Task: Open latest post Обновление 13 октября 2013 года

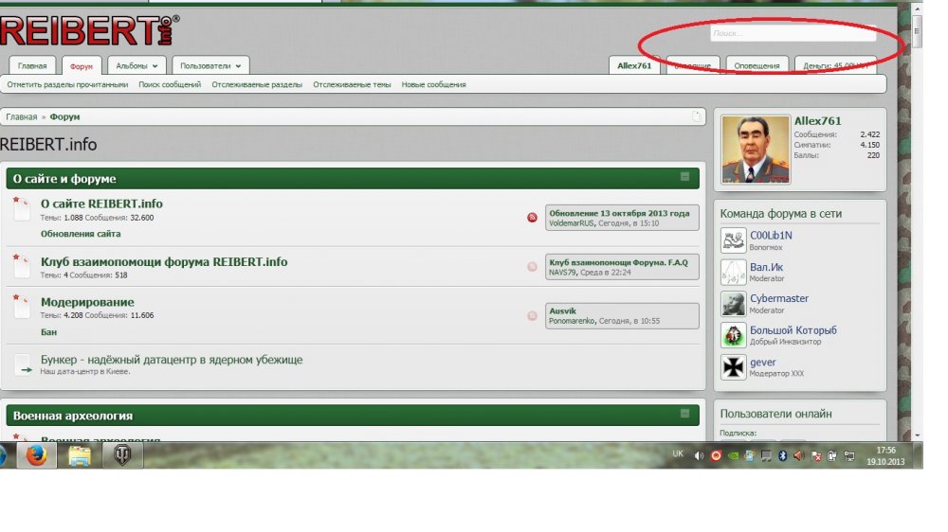Action: (619, 213)
